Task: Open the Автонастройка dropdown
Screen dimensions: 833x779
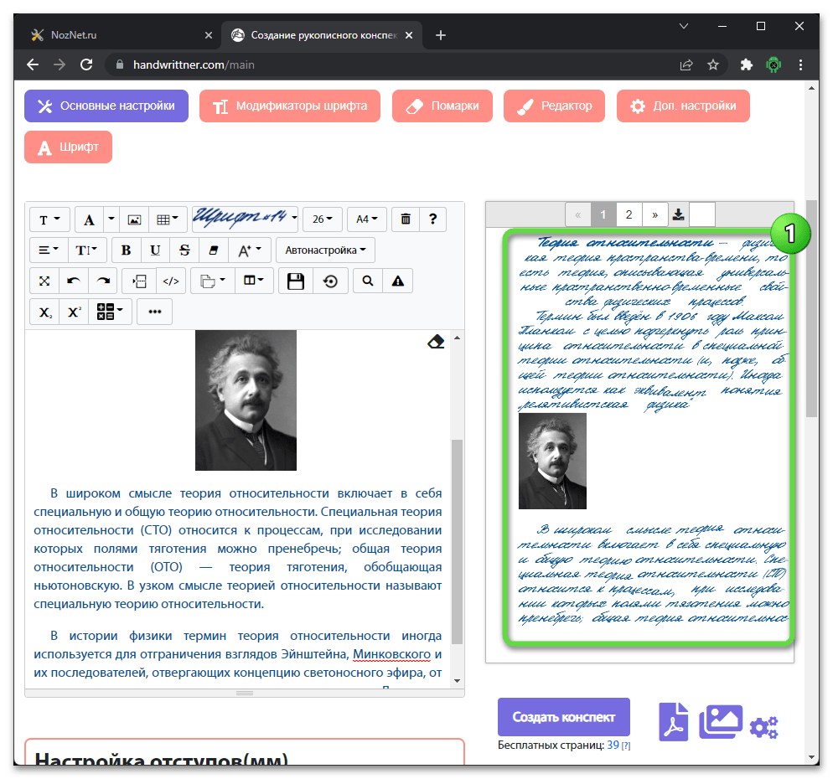Action: click(326, 250)
